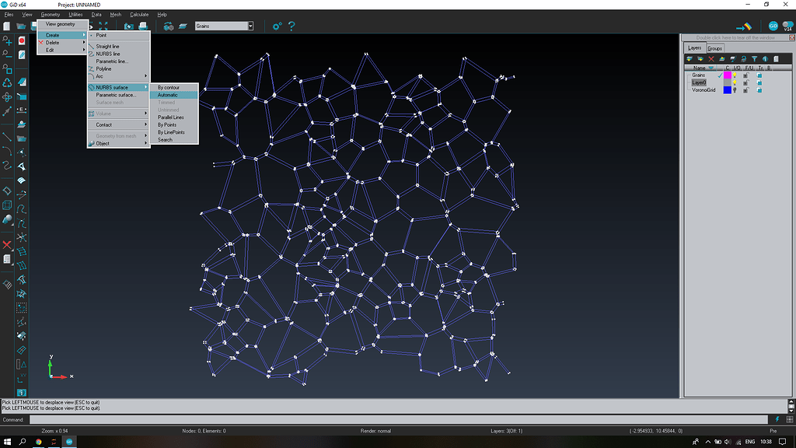Image resolution: width=796 pixels, height=448 pixels.
Task: Click the Zoom Out magnifier tool
Action: coord(7,54)
